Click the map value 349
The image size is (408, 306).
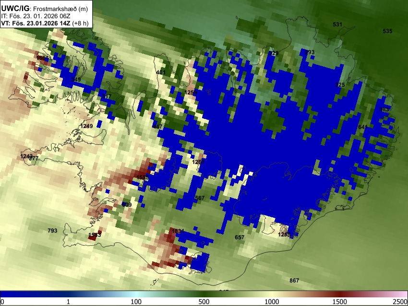(x=76, y=80)
